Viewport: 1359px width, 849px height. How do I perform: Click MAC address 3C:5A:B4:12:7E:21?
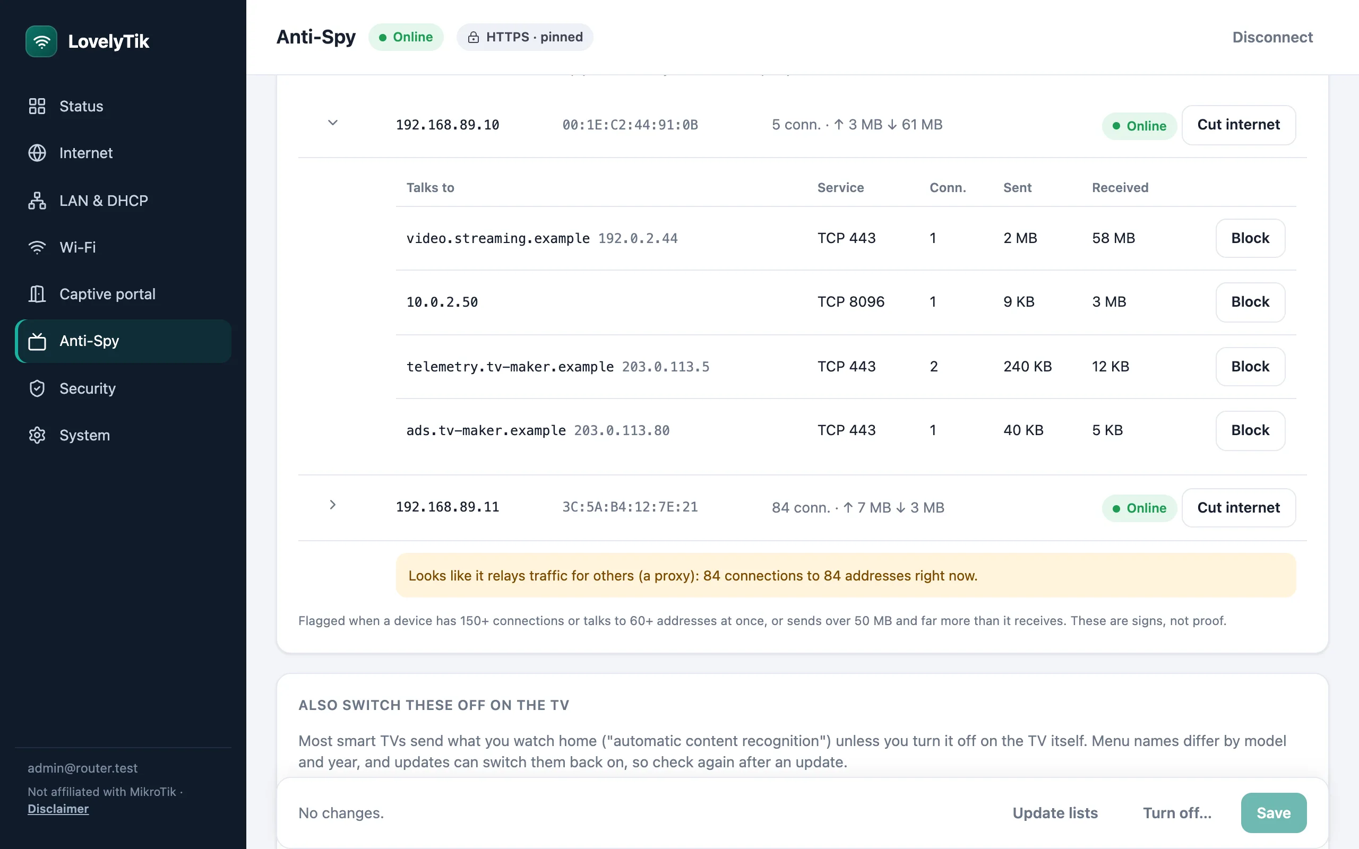[630, 507]
